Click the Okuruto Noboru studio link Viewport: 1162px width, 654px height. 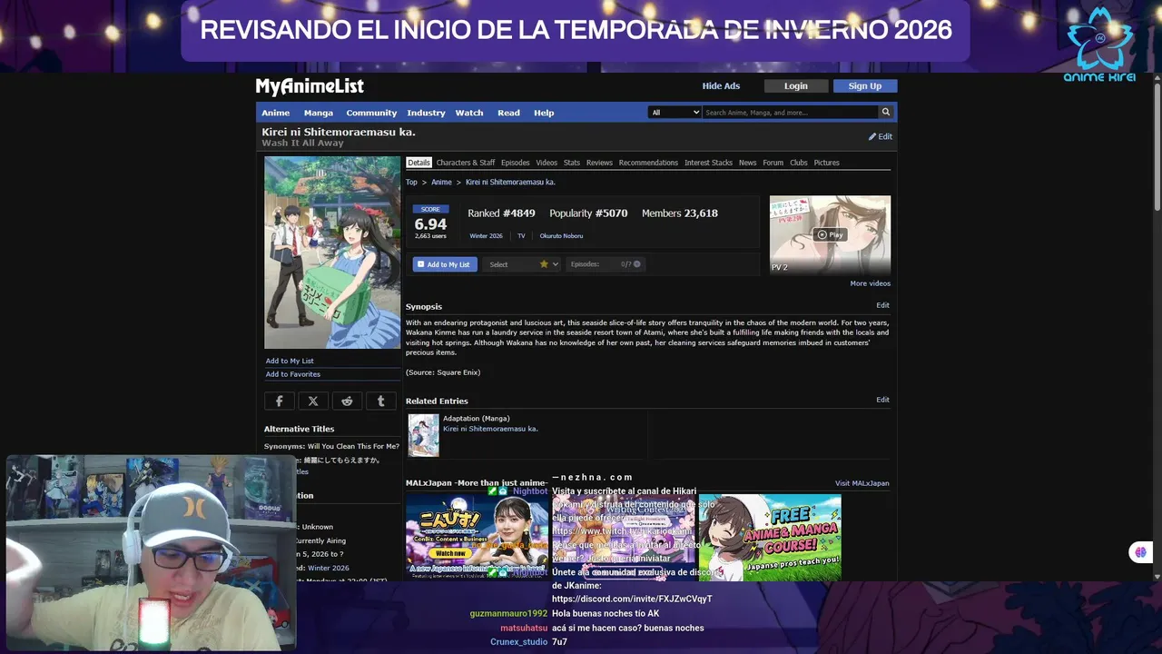(x=561, y=236)
